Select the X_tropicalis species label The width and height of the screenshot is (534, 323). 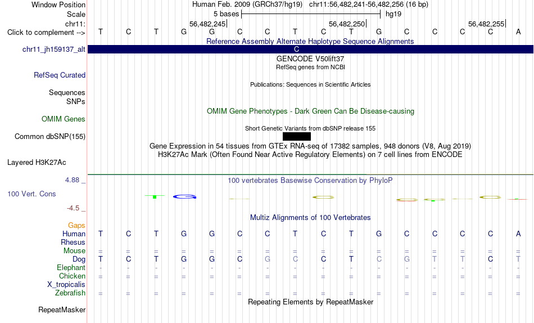[66, 285]
